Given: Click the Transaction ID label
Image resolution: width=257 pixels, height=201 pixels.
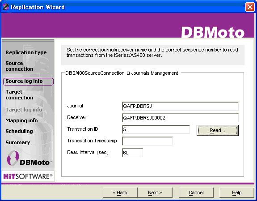Looking at the screenshot, I should coord(83,129).
